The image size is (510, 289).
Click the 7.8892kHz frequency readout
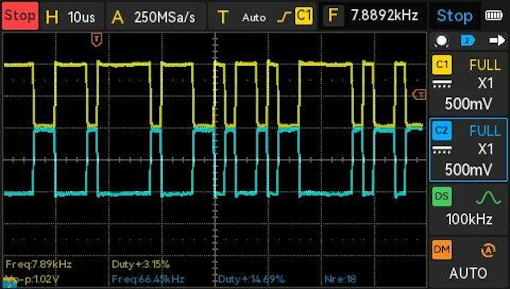point(384,15)
